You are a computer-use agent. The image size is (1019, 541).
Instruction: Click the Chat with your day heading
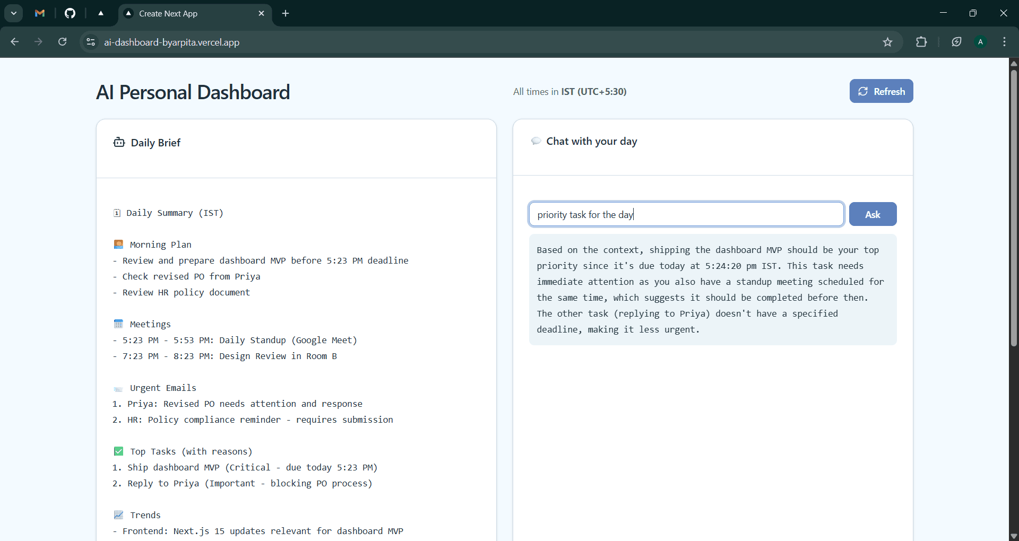pos(592,141)
